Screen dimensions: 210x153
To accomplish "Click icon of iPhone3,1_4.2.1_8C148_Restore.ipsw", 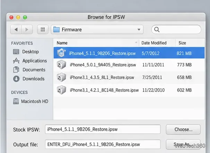I will (61, 90).
